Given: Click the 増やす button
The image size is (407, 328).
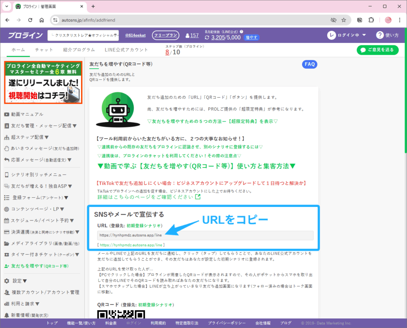Looking at the screenshot, I should click(251, 37).
